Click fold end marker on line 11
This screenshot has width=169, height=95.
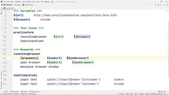12,41
